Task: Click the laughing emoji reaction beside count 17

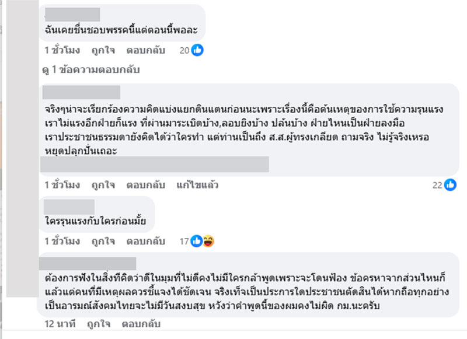Action: click(x=207, y=241)
